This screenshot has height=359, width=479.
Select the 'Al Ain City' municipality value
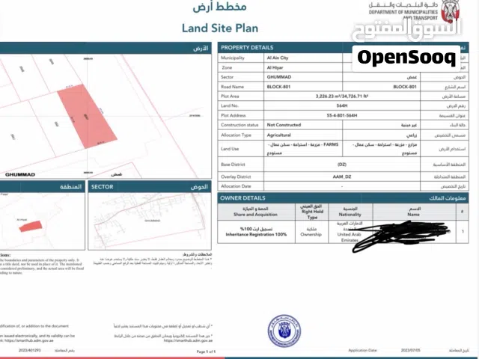tap(278, 58)
